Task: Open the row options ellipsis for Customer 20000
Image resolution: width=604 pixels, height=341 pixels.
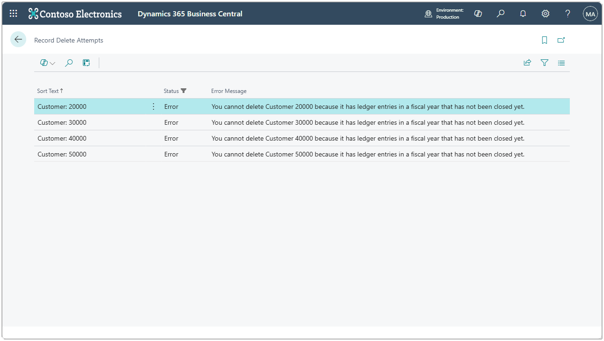Action: pos(153,107)
